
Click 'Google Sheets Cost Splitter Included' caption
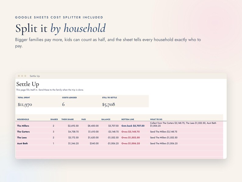click(x=59, y=17)
